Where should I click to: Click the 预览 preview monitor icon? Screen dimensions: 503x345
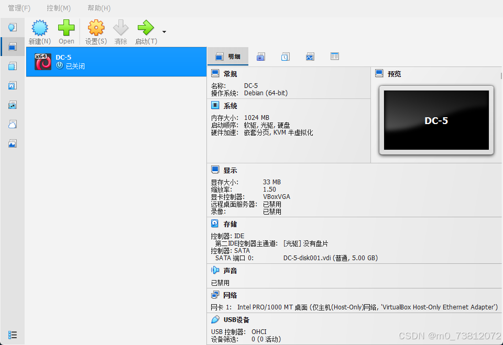point(379,73)
